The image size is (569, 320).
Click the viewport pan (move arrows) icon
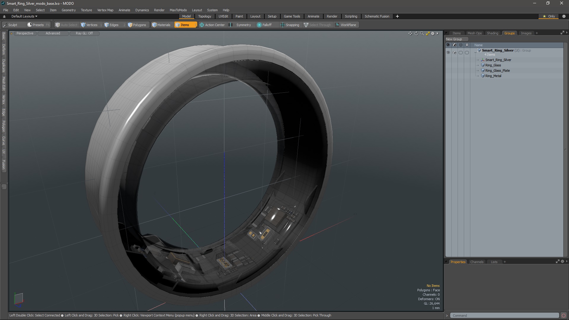pyautogui.click(x=410, y=33)
